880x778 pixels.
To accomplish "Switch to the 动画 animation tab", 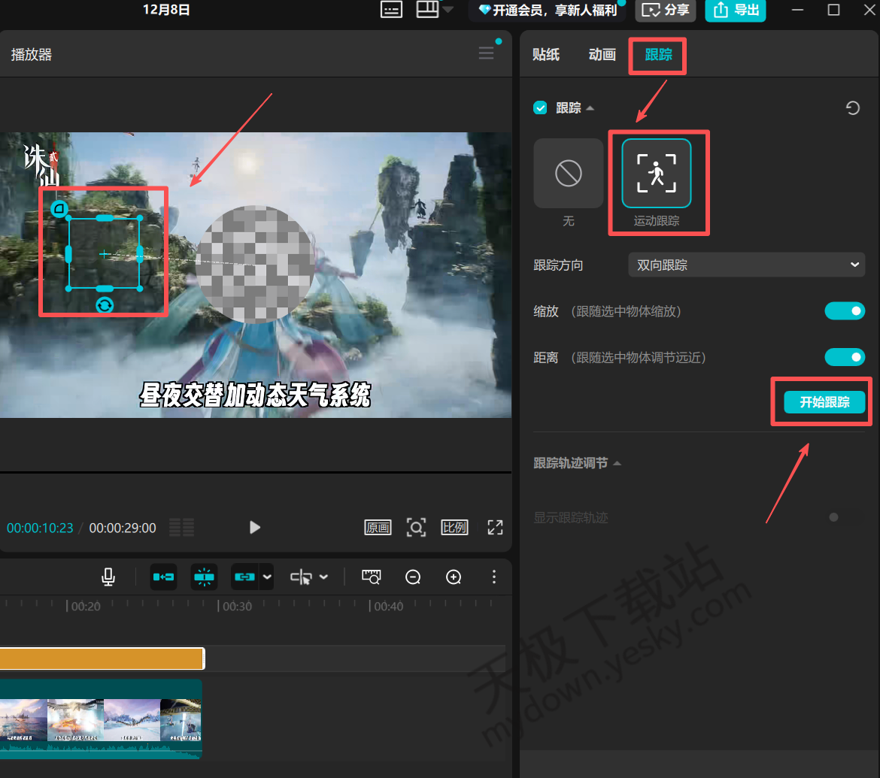I will [x=602, y=54].
